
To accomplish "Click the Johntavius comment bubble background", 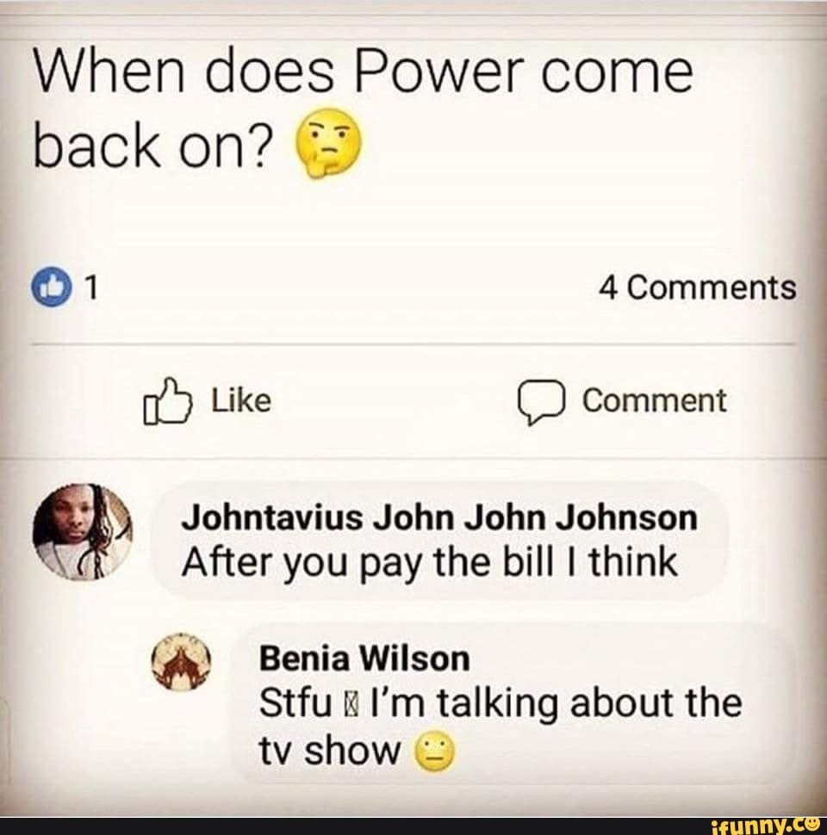I will click(440, 540).
